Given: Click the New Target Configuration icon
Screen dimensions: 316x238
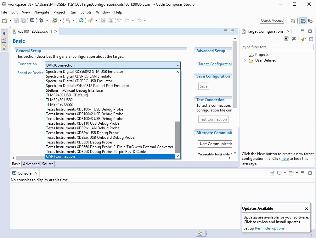Looking at the screenshot, I should tap(286, 39).
